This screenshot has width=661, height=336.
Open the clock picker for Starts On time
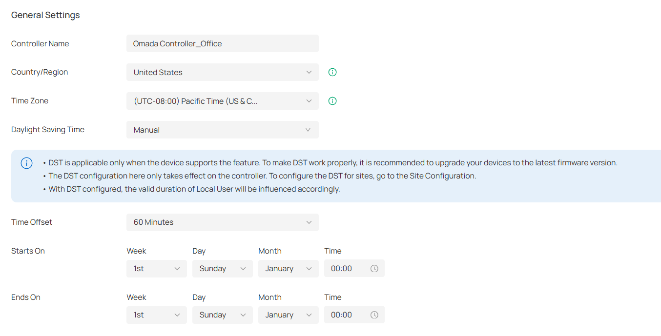coord(374,268)
